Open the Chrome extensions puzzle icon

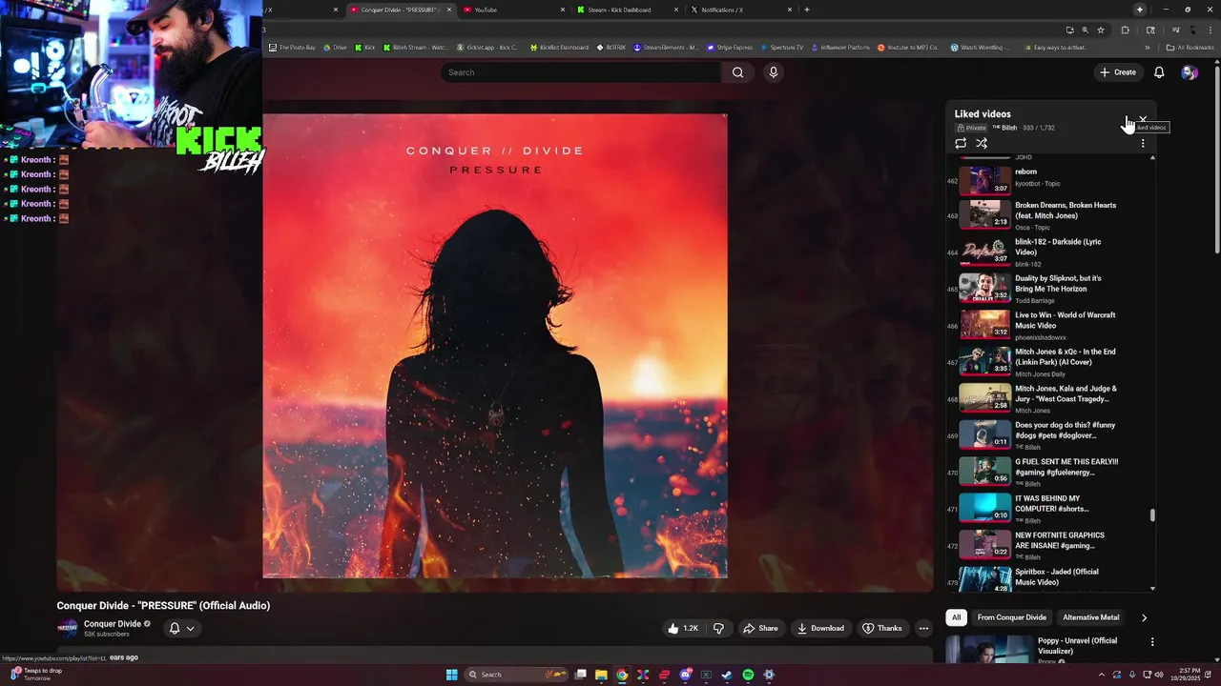pyautogui.click(x=1125, y=30)
